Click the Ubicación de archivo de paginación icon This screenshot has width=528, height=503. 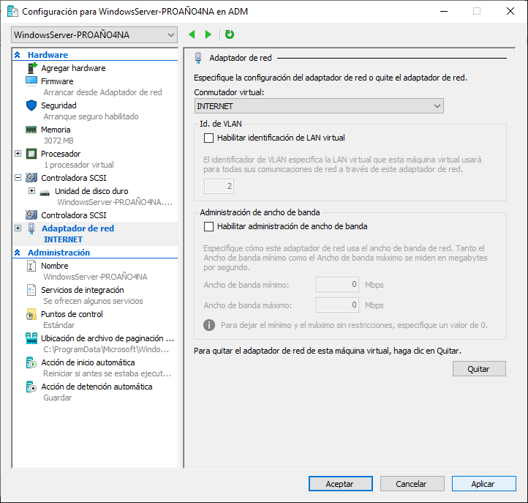tap(31, 338)
